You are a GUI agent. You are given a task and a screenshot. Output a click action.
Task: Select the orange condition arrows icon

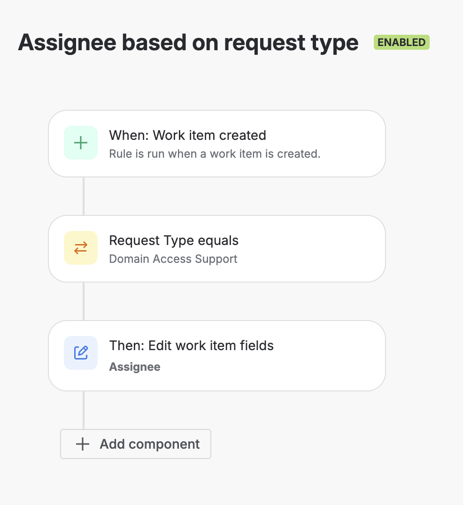click(x=81, y=248)
